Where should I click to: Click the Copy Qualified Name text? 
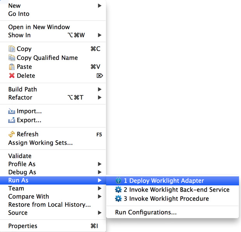point(47,58)
